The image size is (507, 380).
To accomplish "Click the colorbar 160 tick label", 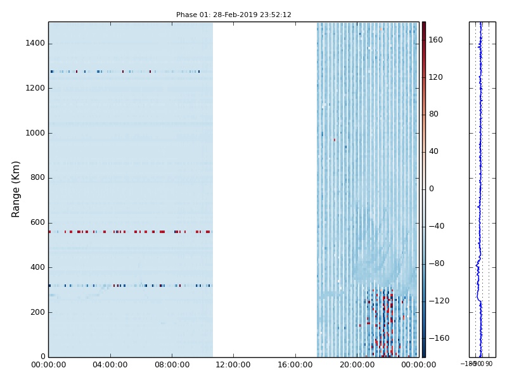I will pyautogui.click(x=435, y=40).
